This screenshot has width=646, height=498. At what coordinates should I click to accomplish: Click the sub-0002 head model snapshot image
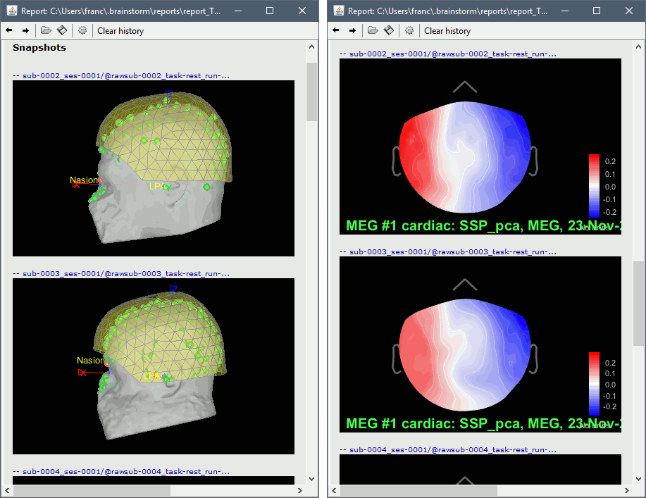(x=153, y=168)
